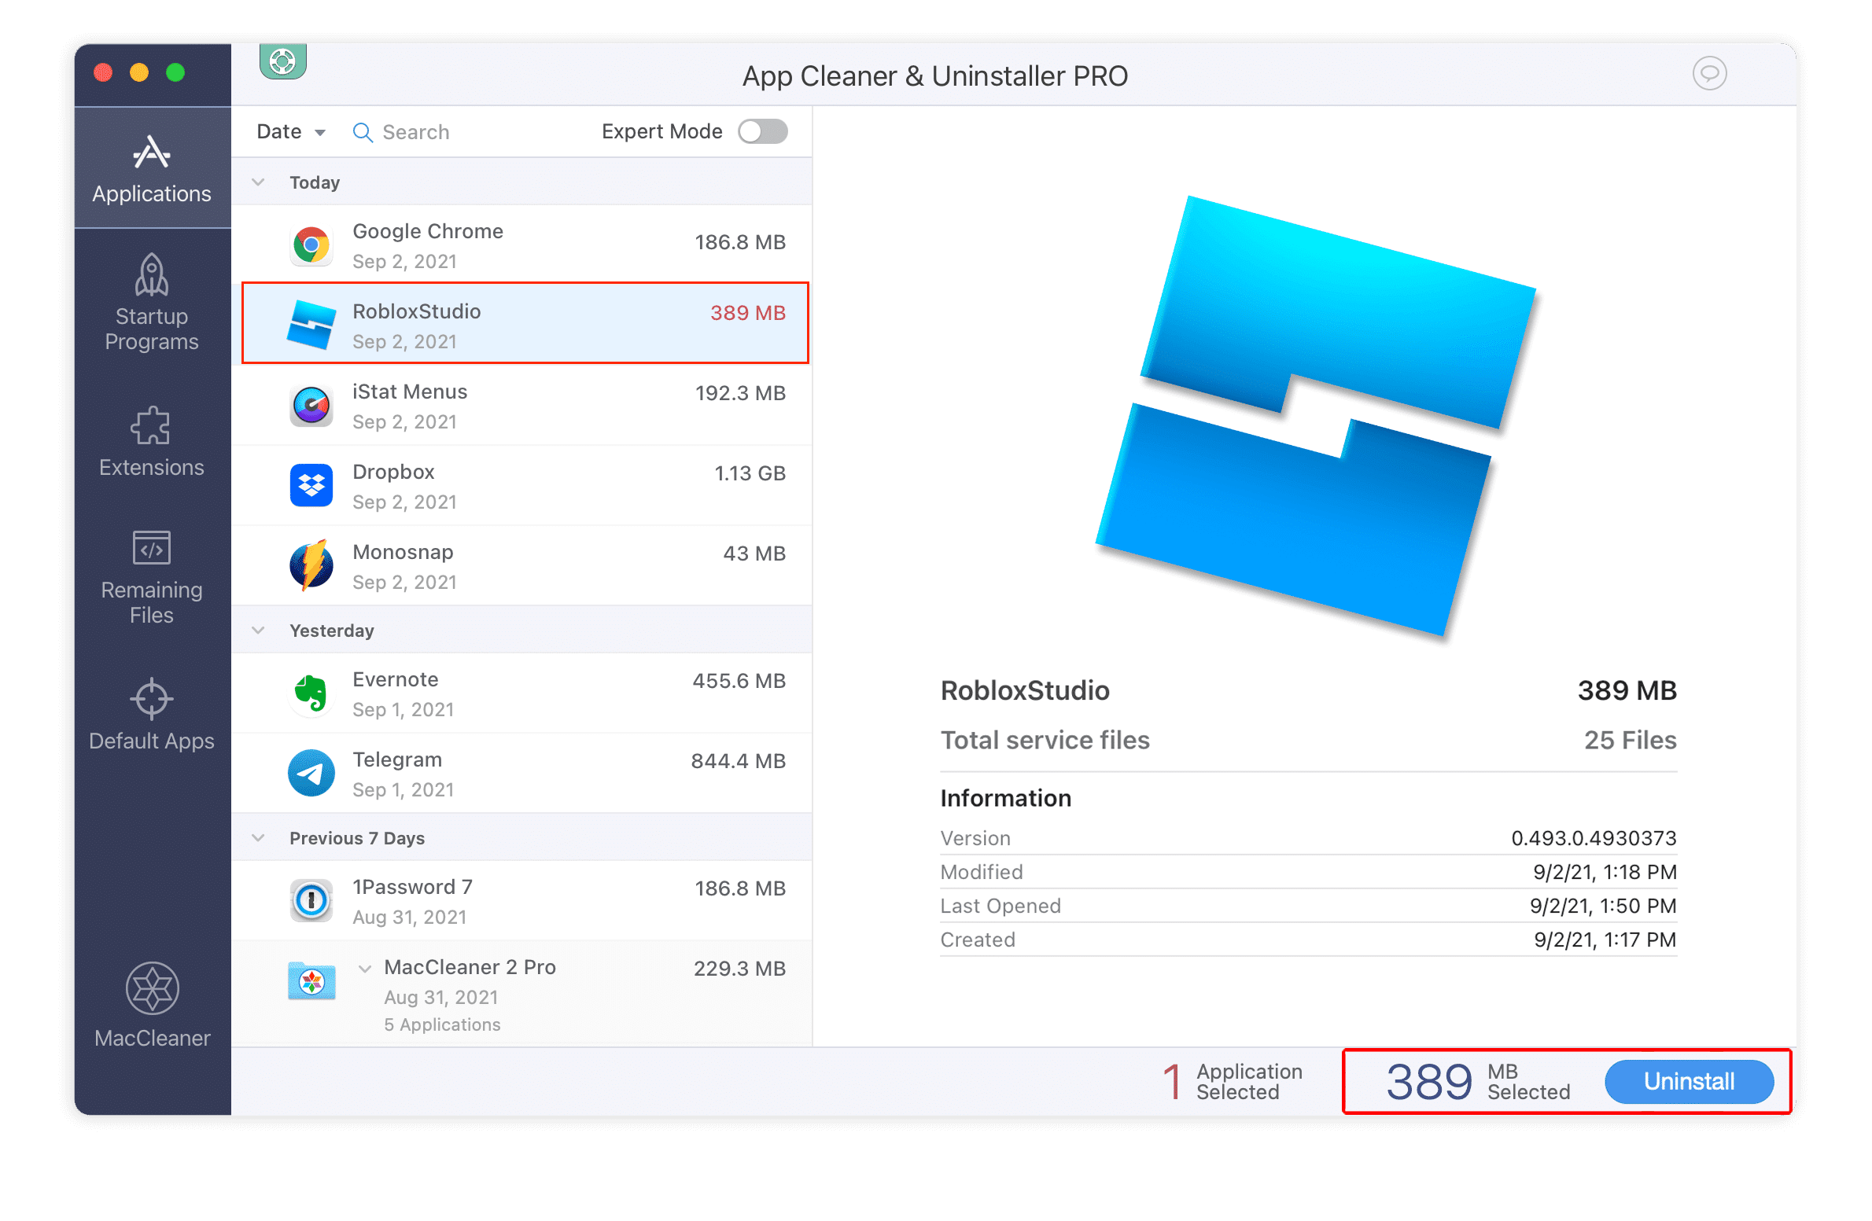Click Version 0.493.0.4930373 value
The width and height of the screenshot is (1872, 1221).
click(x=1594, y=838)
